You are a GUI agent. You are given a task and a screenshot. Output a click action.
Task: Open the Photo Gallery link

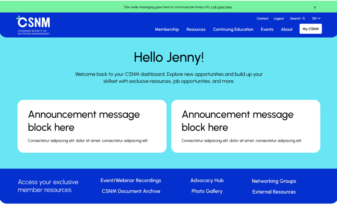tap(207, 191)
